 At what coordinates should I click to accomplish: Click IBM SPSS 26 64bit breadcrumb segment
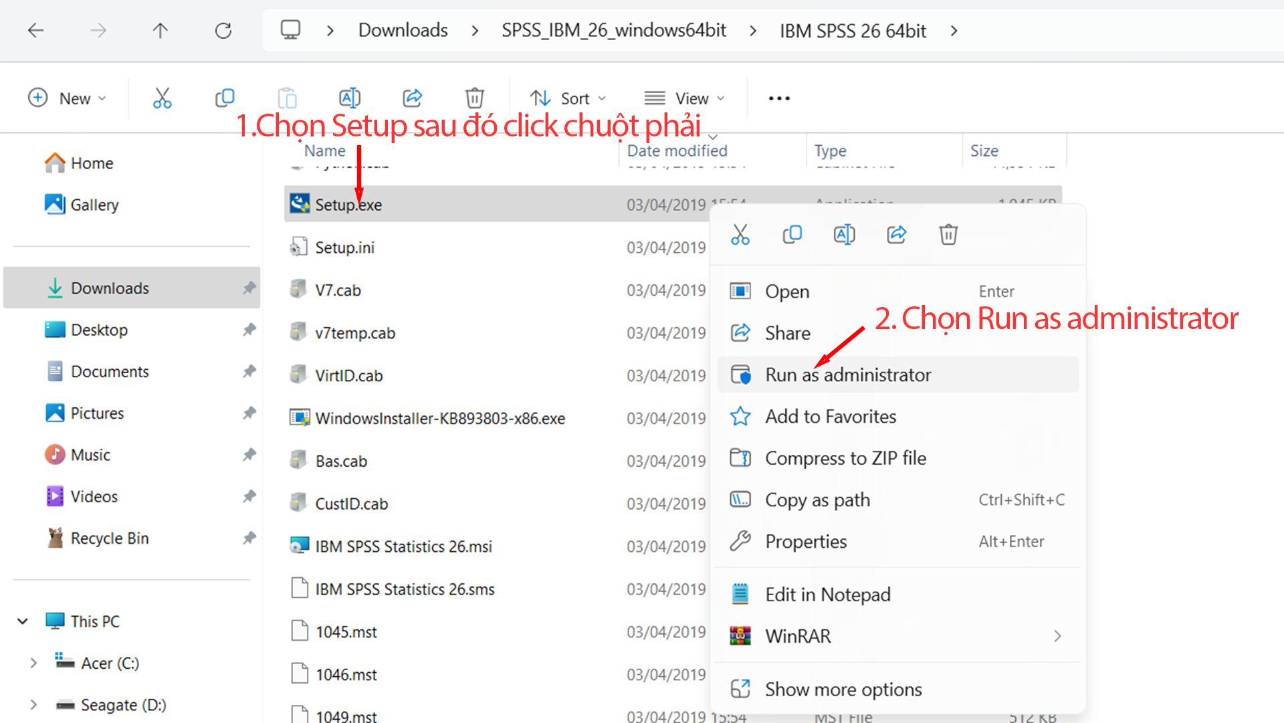tap(853, 31)
